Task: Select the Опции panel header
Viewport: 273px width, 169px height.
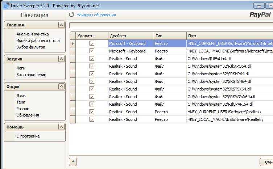Action: click(x=35, y=86)
